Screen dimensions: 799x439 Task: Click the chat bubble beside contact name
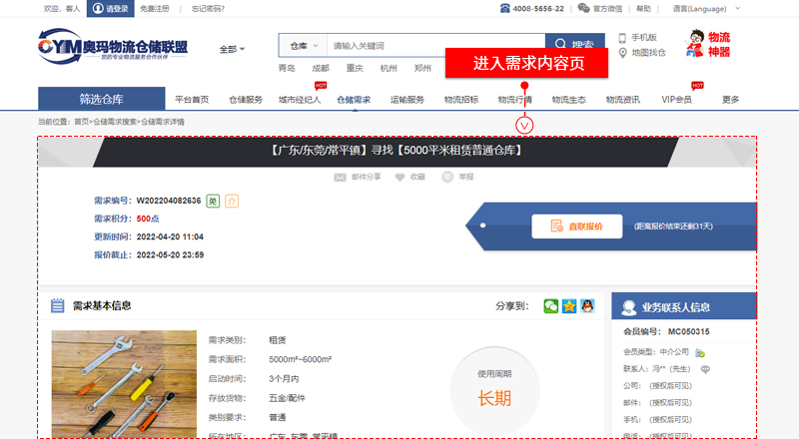click(705, 369)
